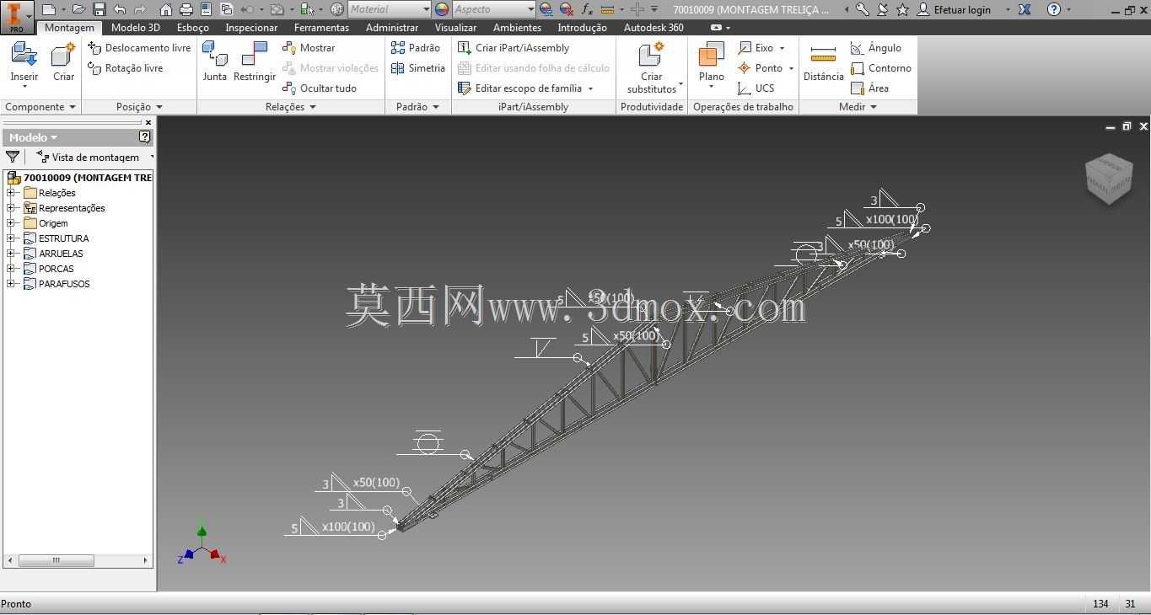The width and height of the screenshot is (1151, 615).
Task: Expand the ARRUELAS tree node
Action: point(11,254)
